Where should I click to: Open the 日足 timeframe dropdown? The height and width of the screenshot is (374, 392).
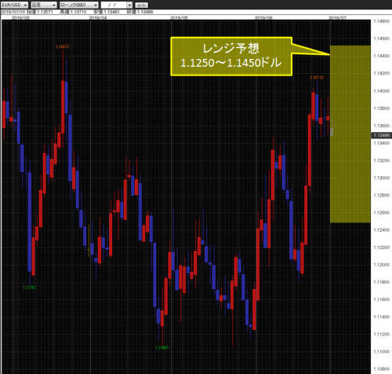44,5
